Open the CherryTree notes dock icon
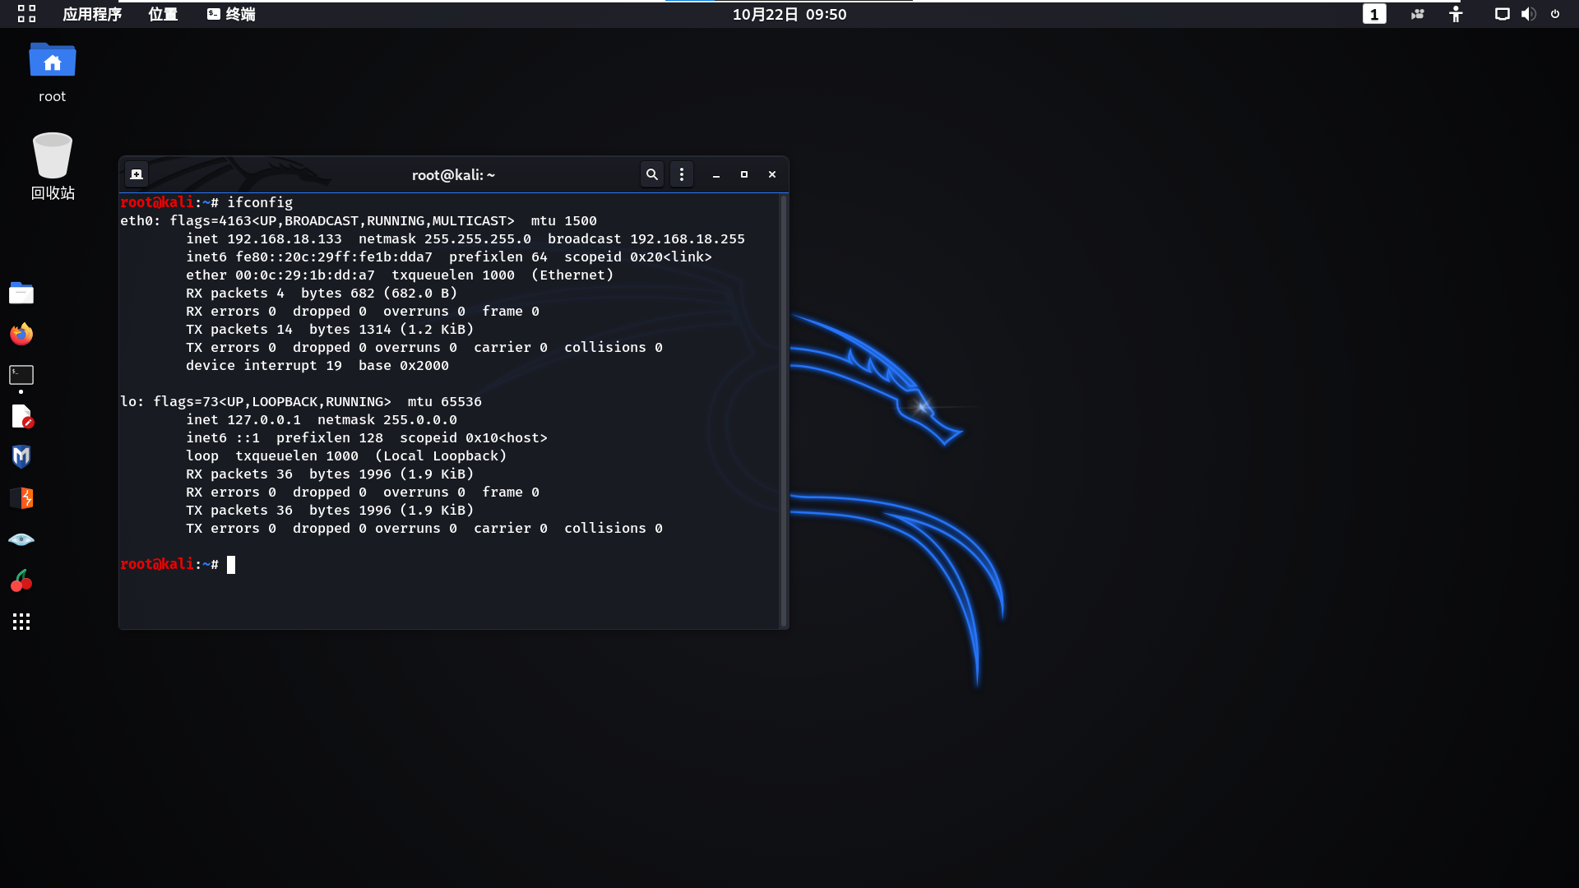 [21, 580]
